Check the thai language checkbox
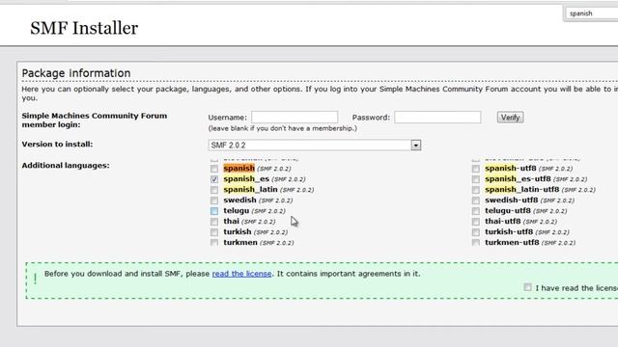 (214, 222)
